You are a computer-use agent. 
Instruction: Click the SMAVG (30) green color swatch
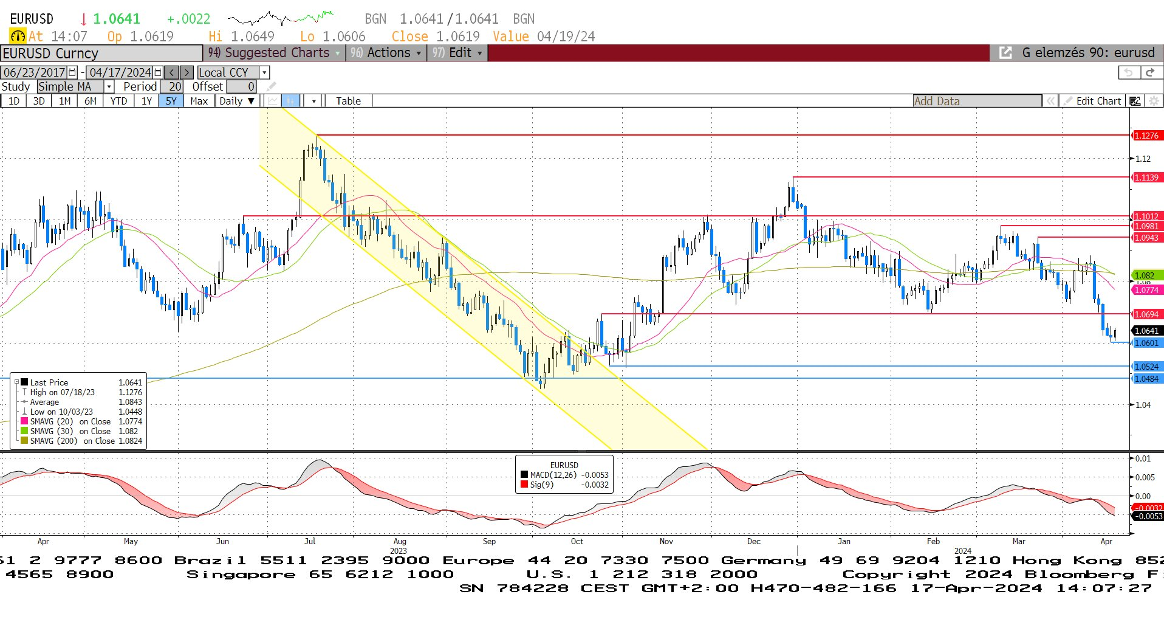point(24,431)
